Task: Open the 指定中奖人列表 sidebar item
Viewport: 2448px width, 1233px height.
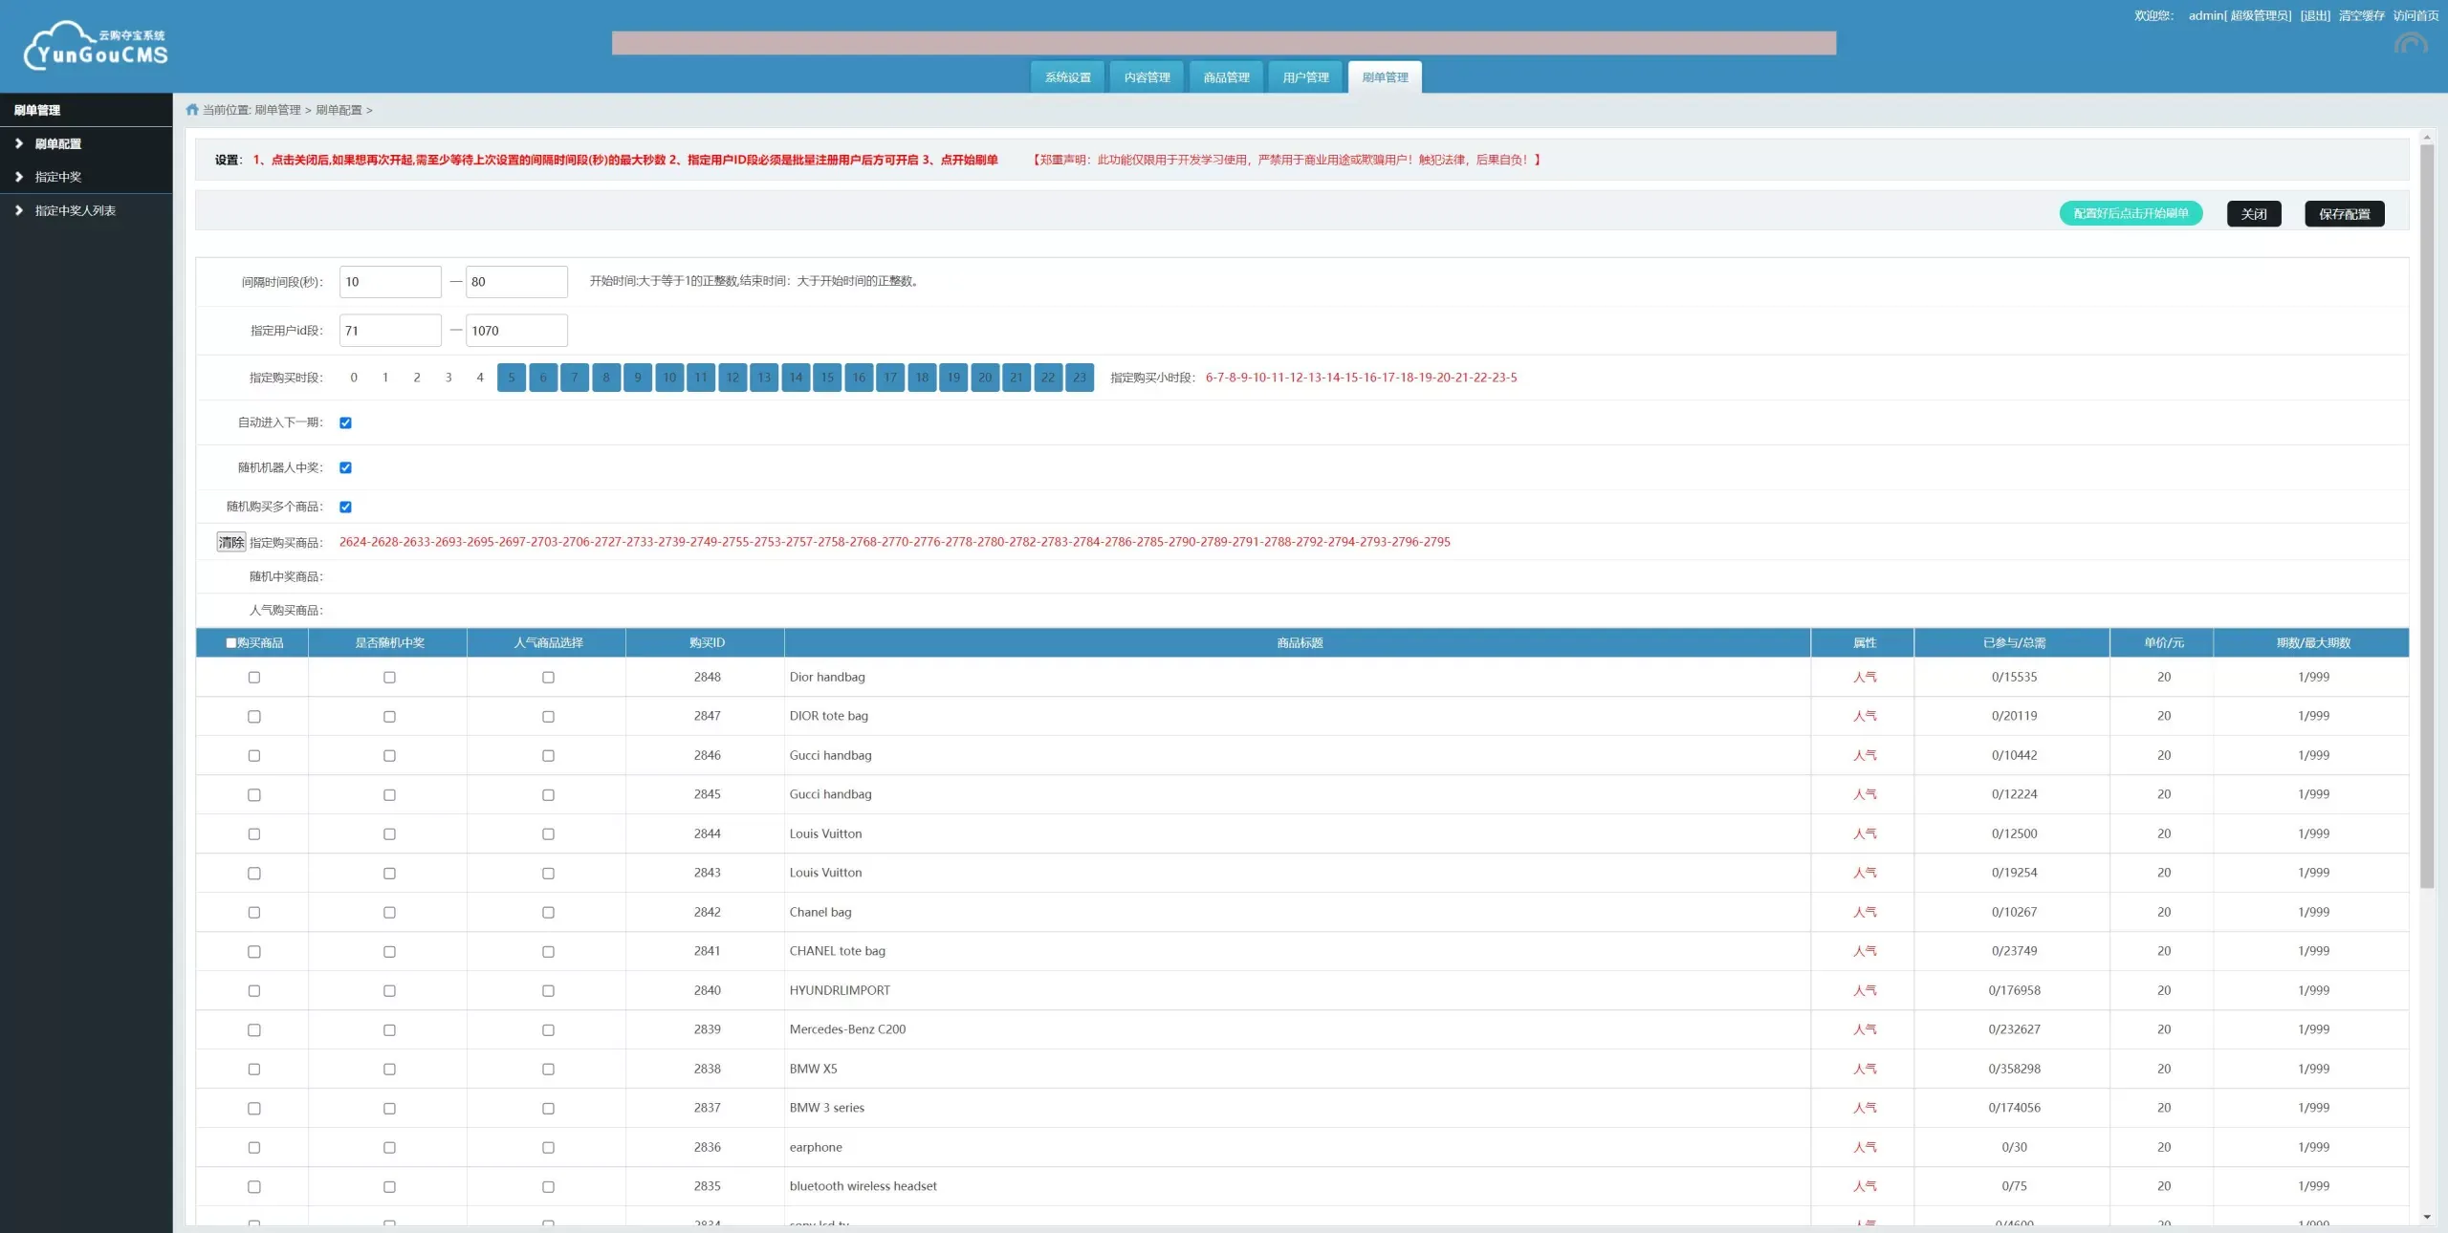Action: (76, 210)
